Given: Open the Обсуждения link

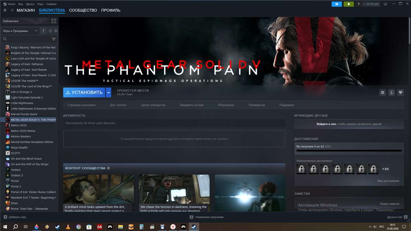Looking at the screenshot, I should click(226, 105).
